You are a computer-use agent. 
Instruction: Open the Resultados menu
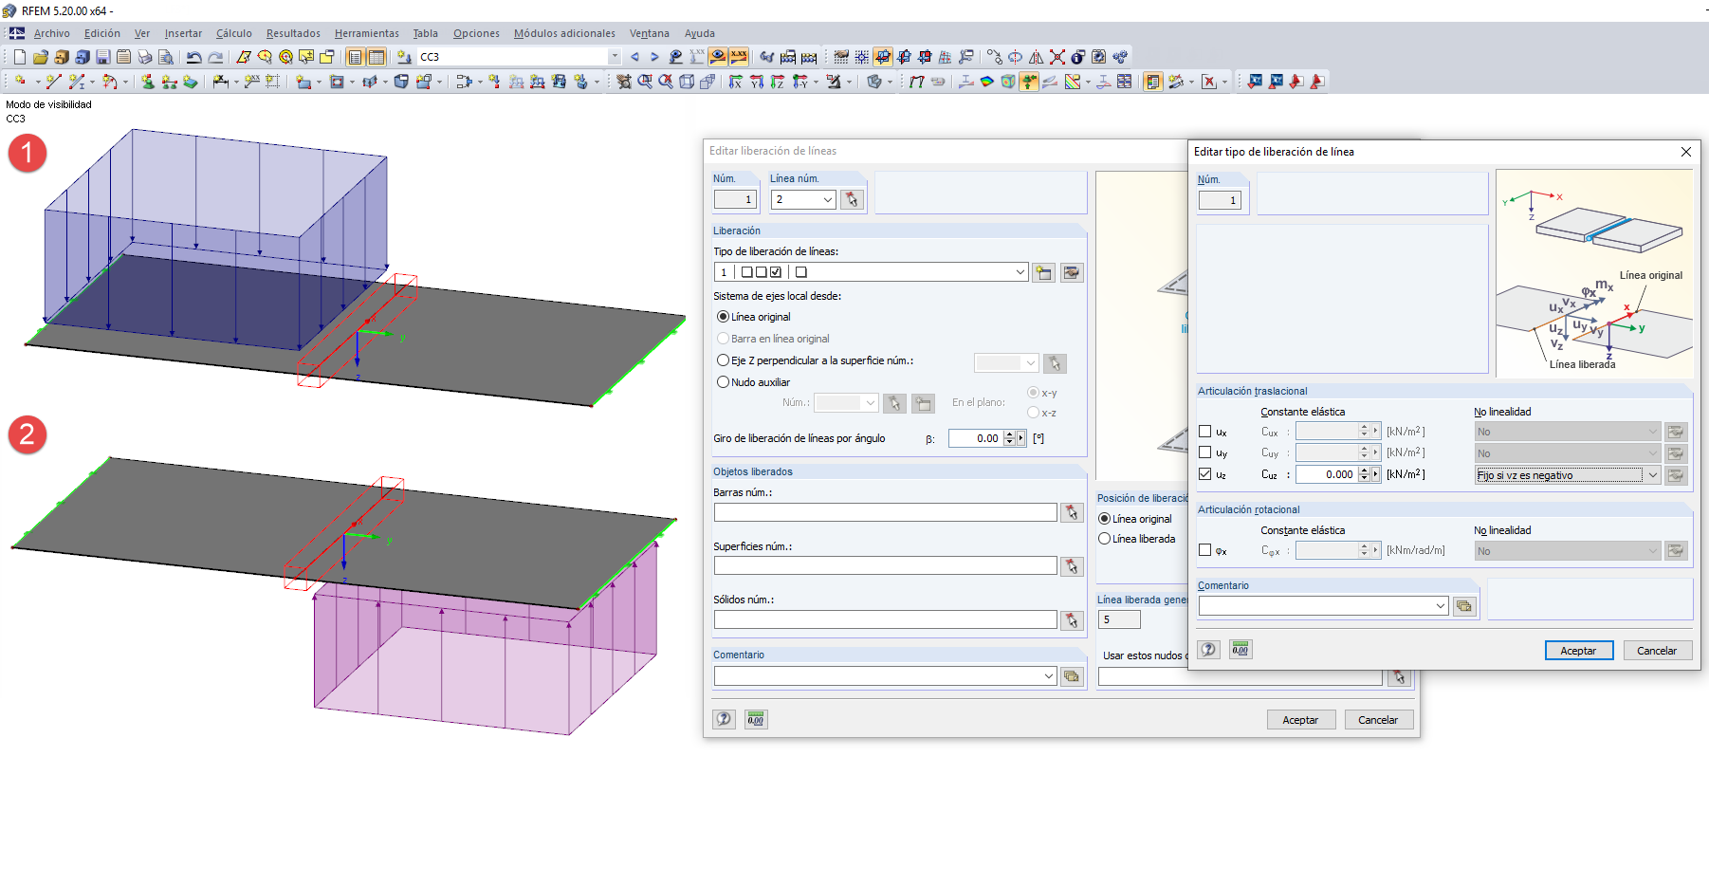point(293,33)
